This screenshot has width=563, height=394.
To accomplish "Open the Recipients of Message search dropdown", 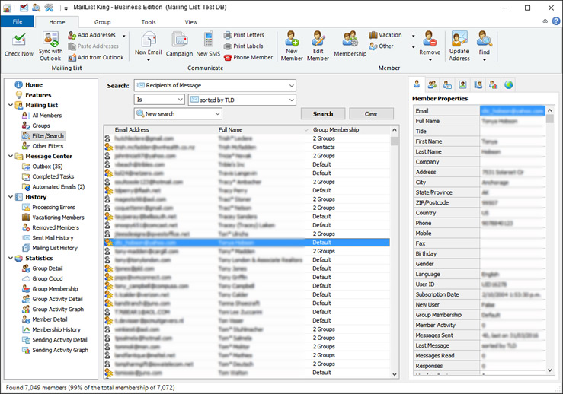I will [215, 85].
